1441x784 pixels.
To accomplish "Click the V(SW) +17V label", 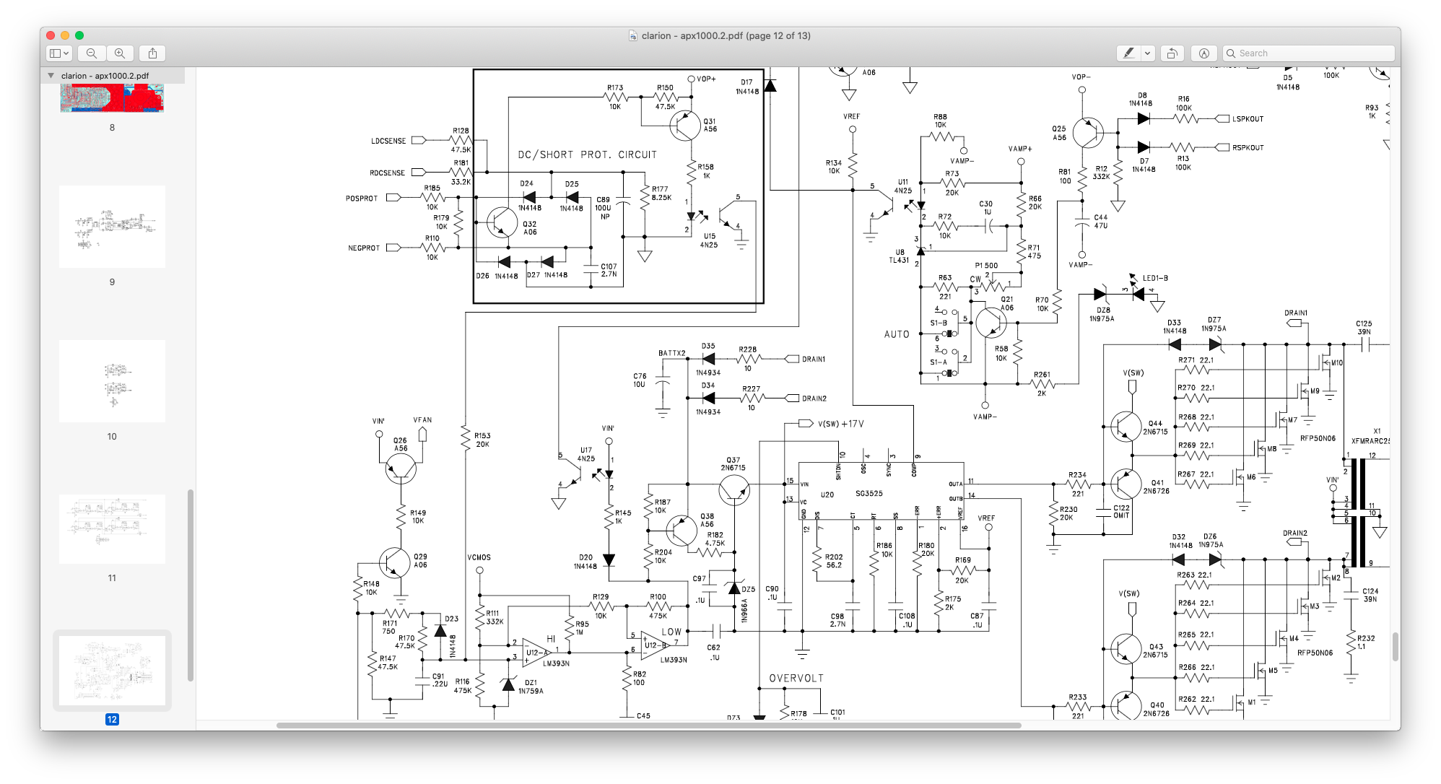I will pyautogui.click(x=841, y=424).
